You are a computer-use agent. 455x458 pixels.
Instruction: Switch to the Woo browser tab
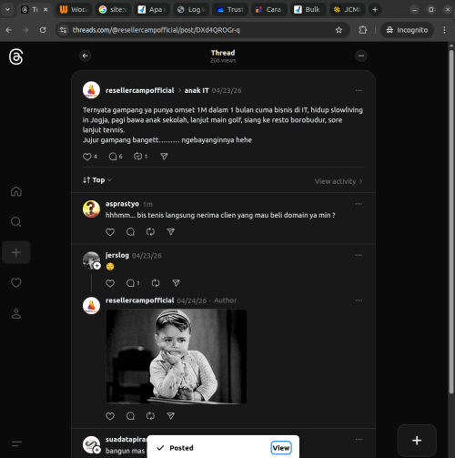(x=74, y=10)
